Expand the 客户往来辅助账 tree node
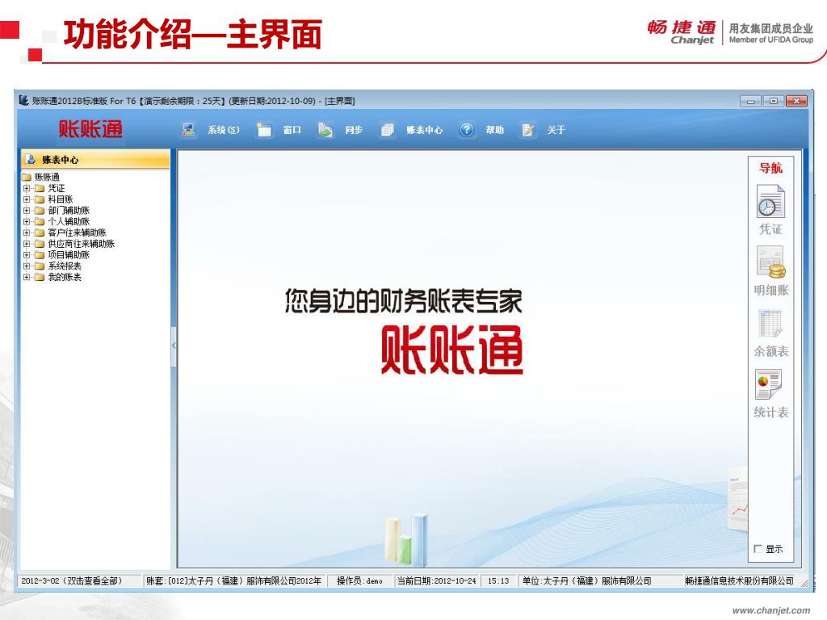827x620 pixels. pos(27,232)
